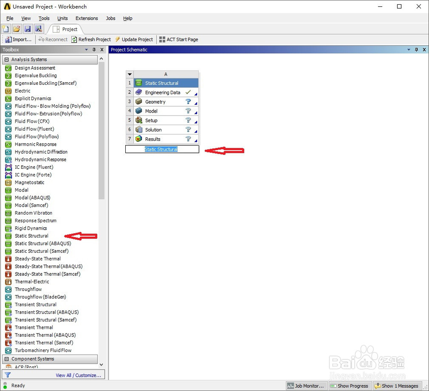Click the system name edit field
429x391 pixels.
coord(162,149)
